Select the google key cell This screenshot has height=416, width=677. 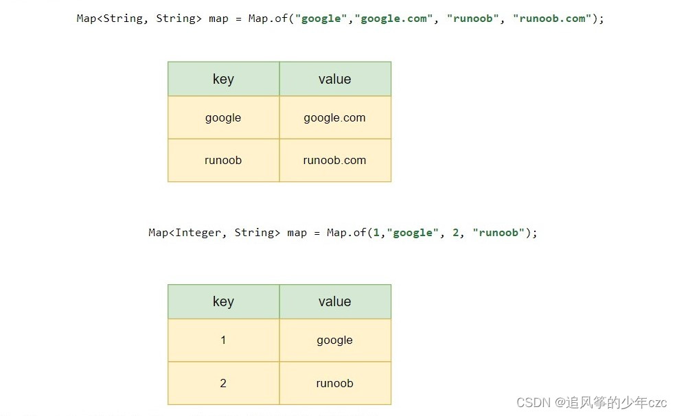[x=224, y=117]
